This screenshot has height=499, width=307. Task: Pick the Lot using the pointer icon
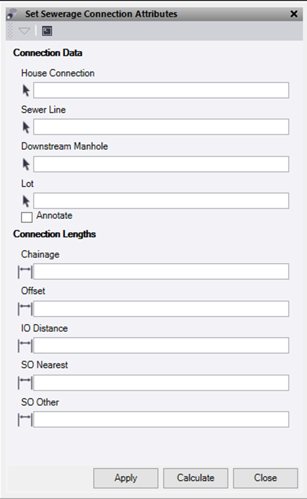[26, 201]
